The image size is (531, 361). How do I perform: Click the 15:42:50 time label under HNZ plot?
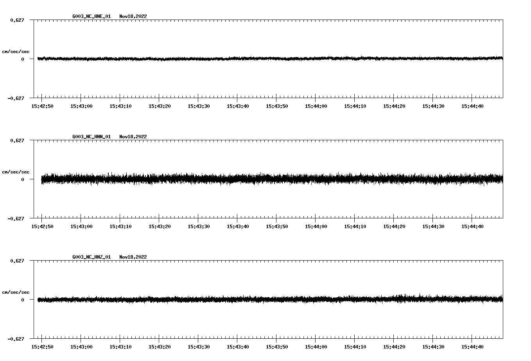(x=42, y=347)
